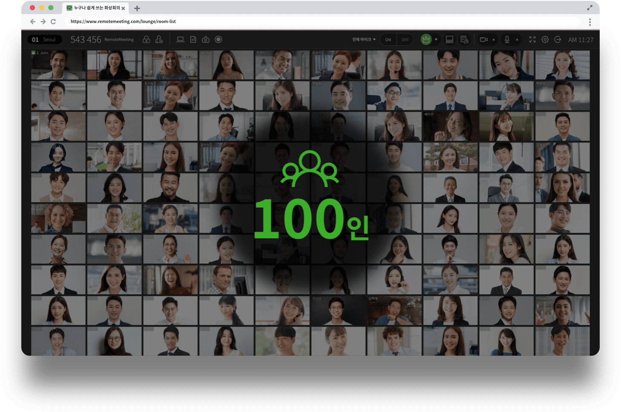Image resolution: width=621 pixels, height=412 pixels.
Task: Turn all microphones OFF
Action: pos(405,40)
